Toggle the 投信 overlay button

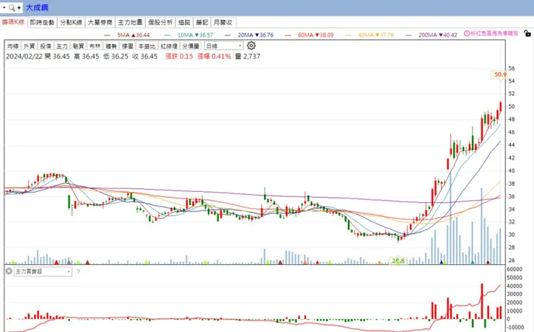(45, 46)
